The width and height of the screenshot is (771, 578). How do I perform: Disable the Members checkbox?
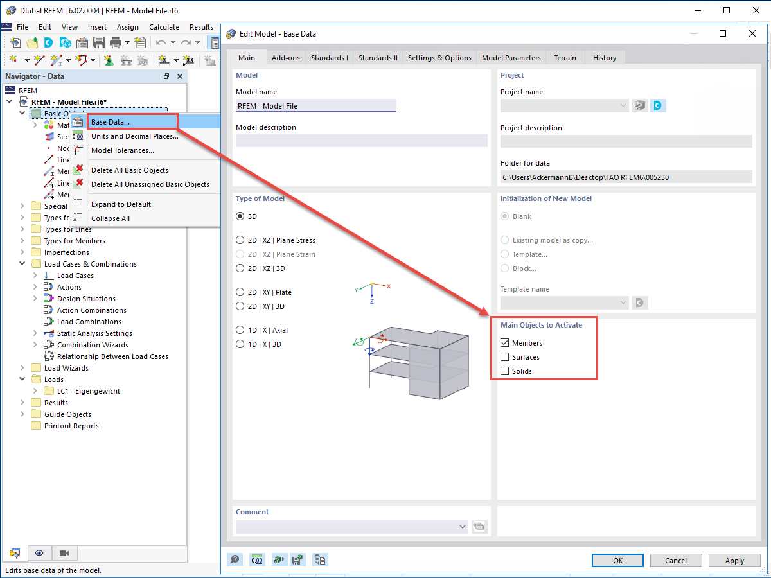(x=504, y=342)
